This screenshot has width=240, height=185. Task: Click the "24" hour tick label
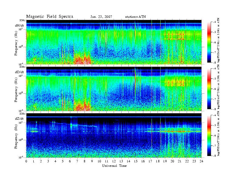[x=202, y=161]
